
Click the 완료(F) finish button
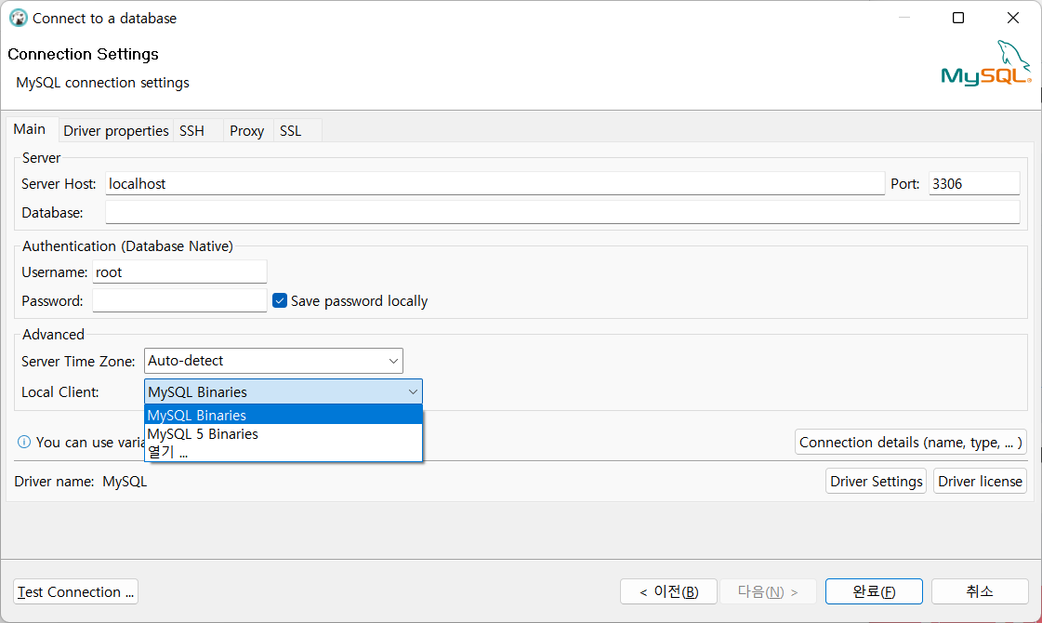[874, 591]
